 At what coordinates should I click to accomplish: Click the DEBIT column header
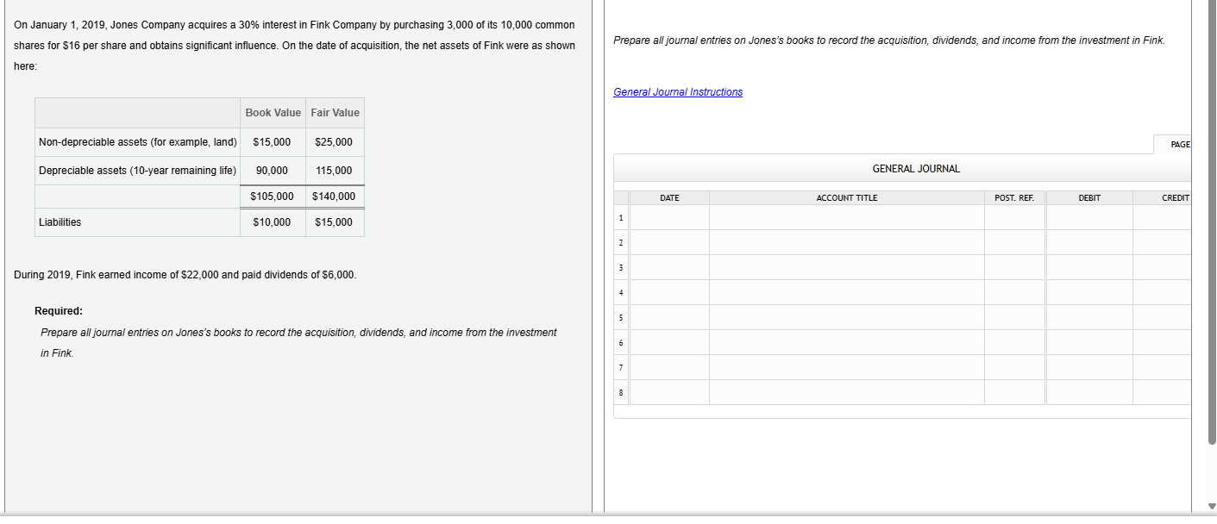(1089, 198)
